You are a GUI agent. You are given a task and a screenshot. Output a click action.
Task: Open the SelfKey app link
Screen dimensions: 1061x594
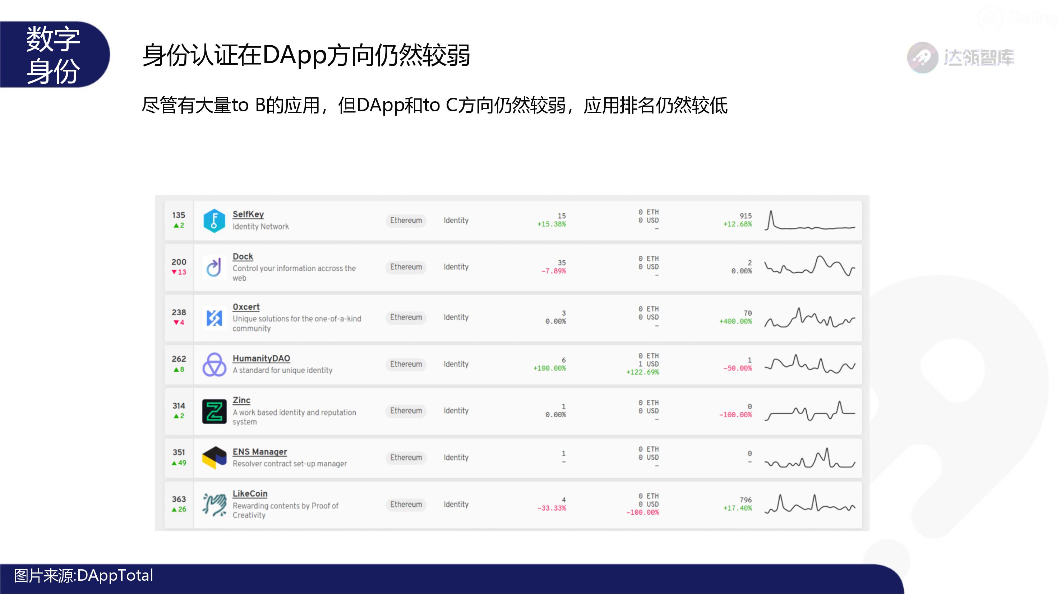[248, 214]
